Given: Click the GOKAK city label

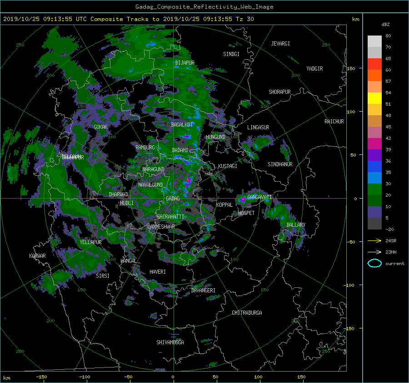Looking at the screenshot, I should click(x=101, y=127).
